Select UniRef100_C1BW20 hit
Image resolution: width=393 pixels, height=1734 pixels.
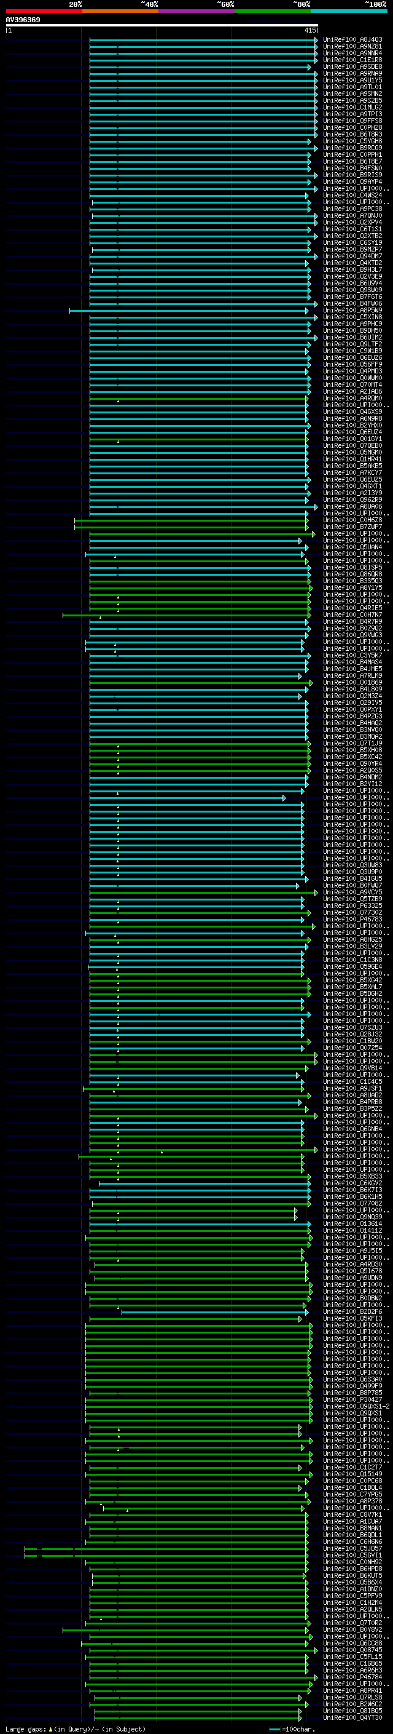pos(352,1041)
